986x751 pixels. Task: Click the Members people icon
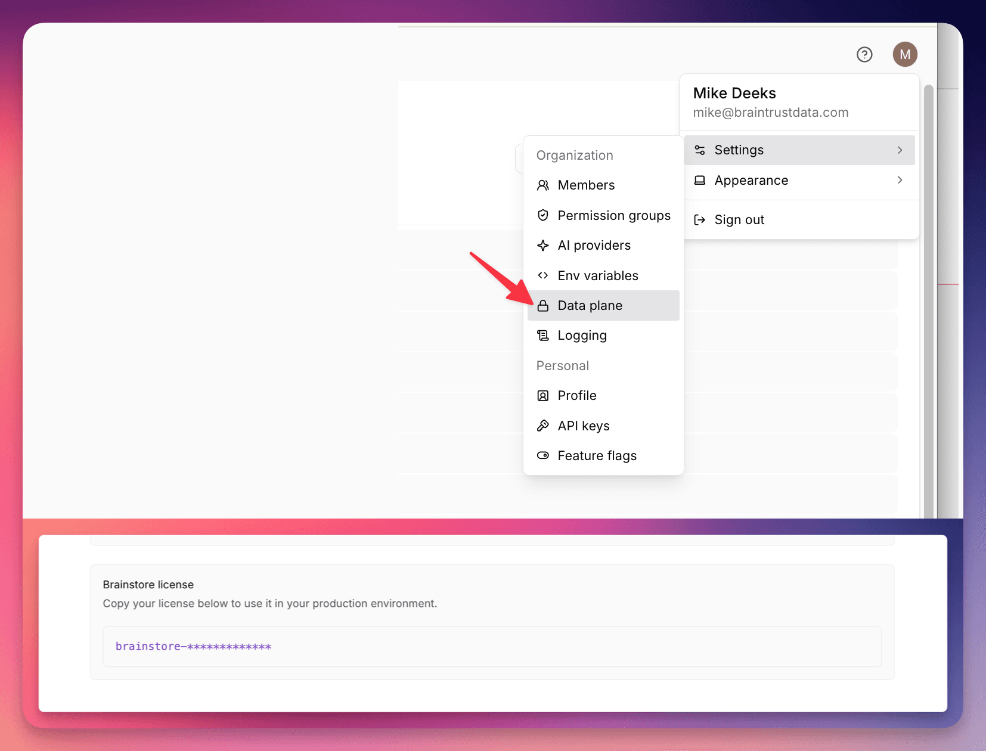pos(543,185)
